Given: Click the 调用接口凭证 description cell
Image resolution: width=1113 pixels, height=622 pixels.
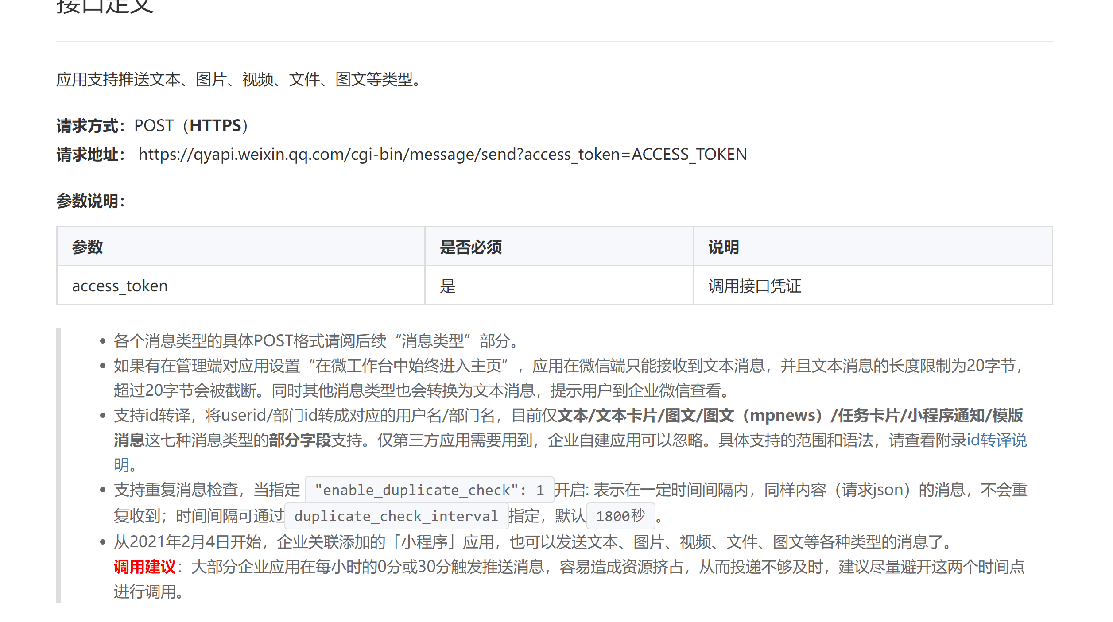Looking at the screenshot, I should [754, 286].
